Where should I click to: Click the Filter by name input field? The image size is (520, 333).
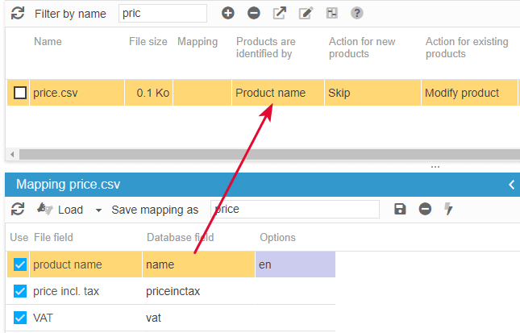click(x=162, y=14)
